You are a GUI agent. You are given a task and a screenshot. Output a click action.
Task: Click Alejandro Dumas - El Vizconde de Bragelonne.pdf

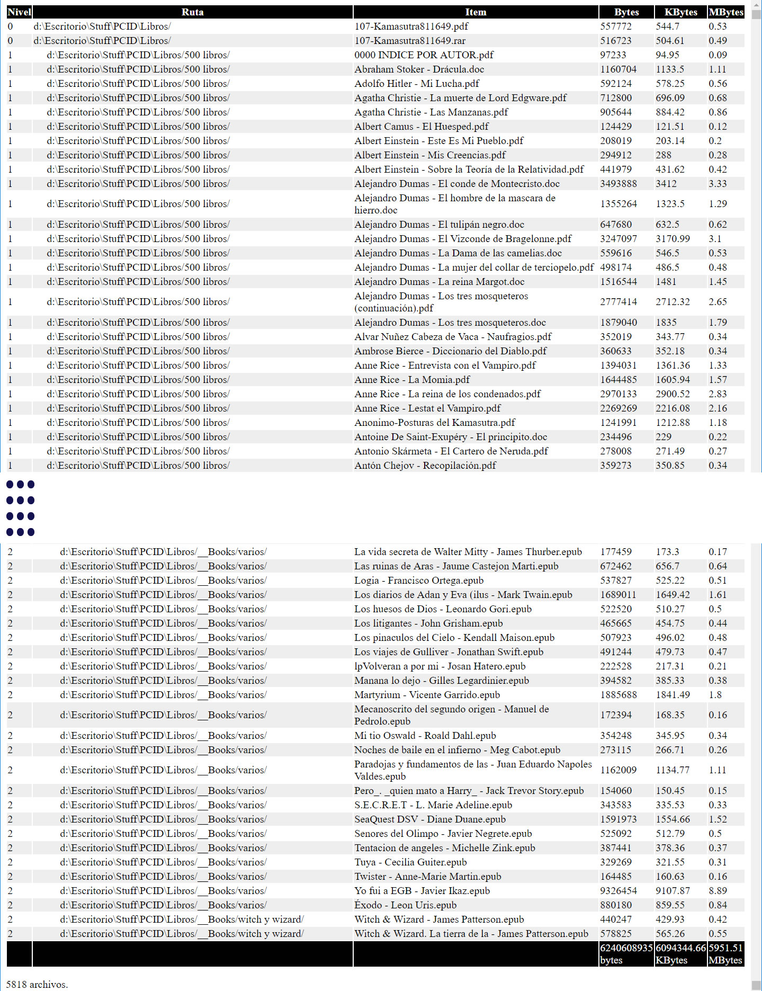[x=463, y=239]
